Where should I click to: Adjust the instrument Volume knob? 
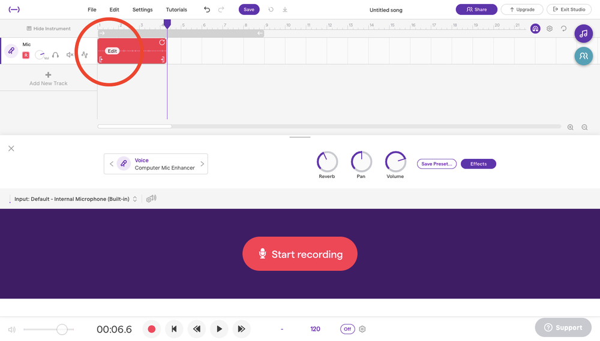[395, 162]
